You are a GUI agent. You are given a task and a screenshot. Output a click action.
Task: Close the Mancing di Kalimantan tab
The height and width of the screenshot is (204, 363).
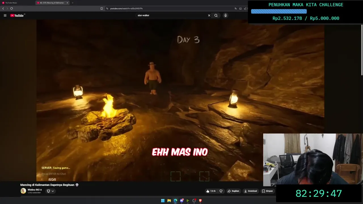67,3
